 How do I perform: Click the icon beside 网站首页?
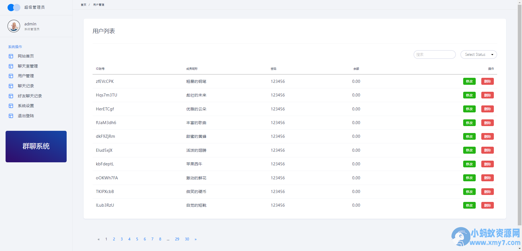coord(11,56)
